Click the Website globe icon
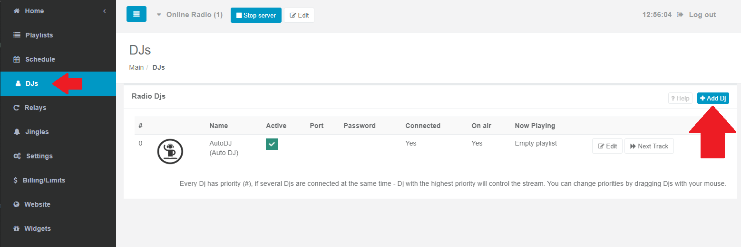Image resolution: width=741 pixels, height=247 pixels. pos(16,204)
